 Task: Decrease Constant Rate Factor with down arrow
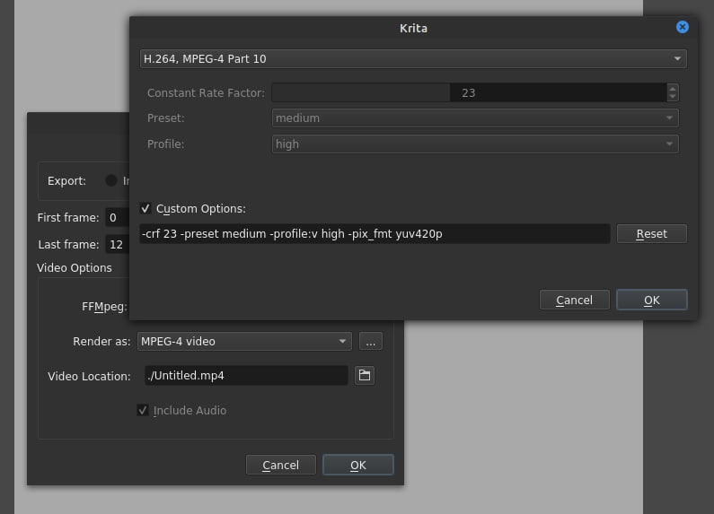(673, 97)
